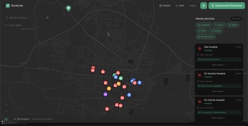Select the Sri Charita Hospital card title
Screen dimensions: 248x126
click(214, 100)
